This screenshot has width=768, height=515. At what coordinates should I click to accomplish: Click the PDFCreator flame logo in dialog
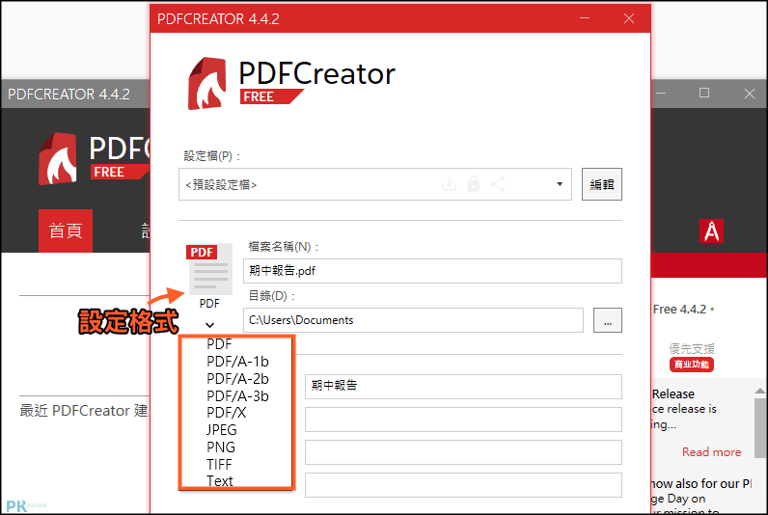(x=207, y=83)
